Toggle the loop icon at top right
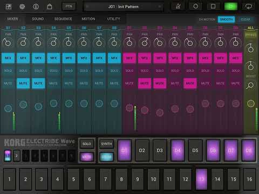The image size is (259, 194). [249, 6]
